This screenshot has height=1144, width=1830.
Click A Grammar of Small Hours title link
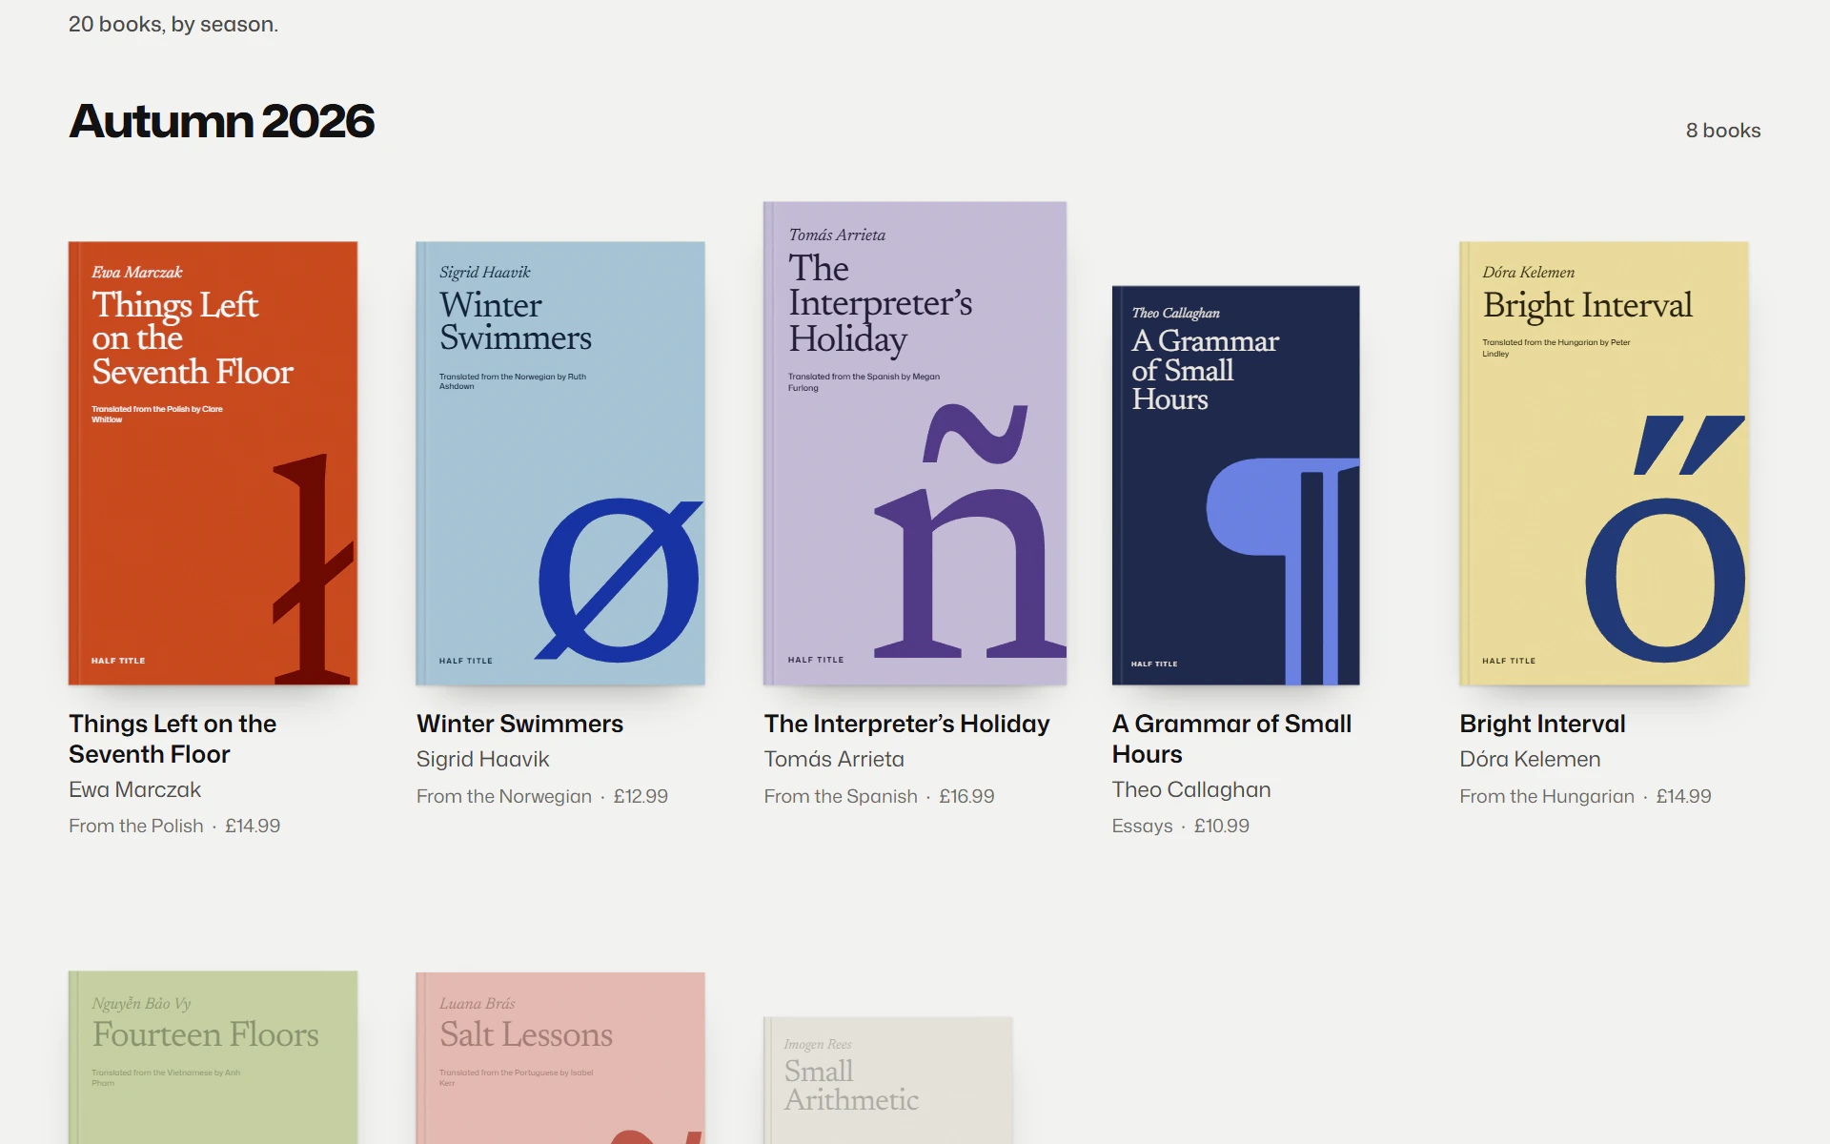tap(1231, 739)
